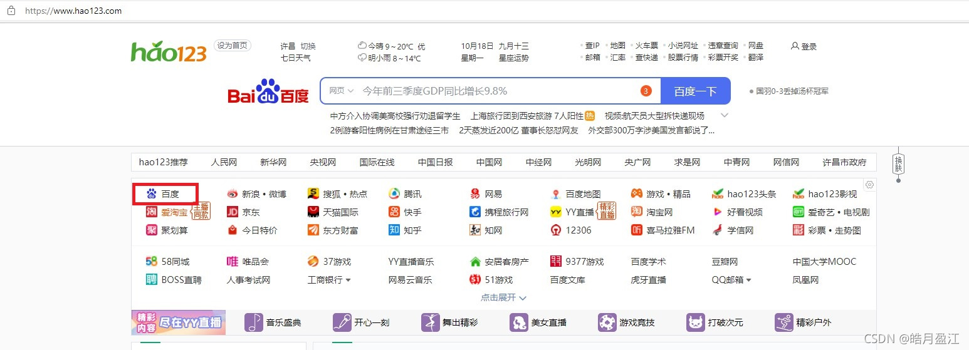The image size is (969, 350).
Task: Click the hao123 logo
Action: coord(169,52)
